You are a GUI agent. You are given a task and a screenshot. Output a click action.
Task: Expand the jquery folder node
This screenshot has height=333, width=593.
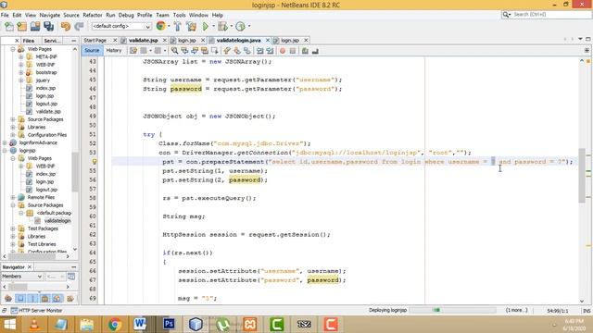tap(20, 80)
